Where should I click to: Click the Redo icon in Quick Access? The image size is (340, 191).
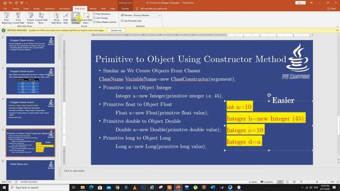pos(16,3)
